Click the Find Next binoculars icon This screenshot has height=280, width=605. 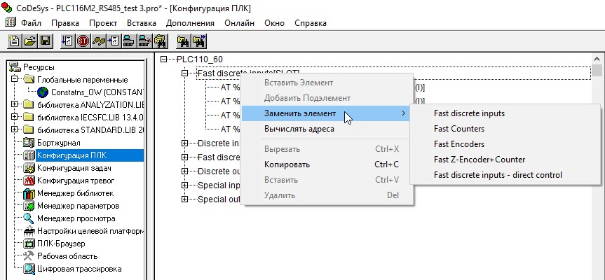pos(199,41)
